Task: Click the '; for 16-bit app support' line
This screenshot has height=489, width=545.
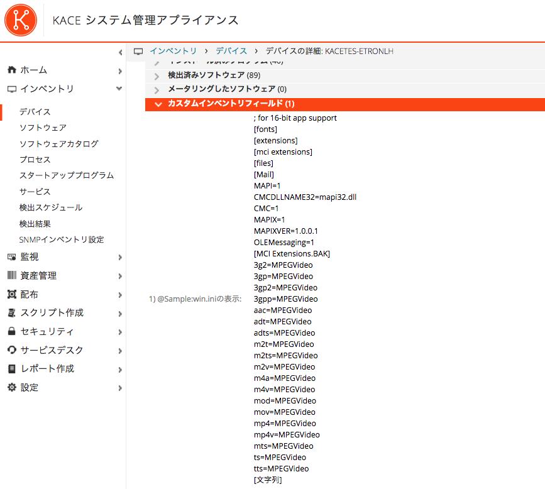Action: (295, 118)
